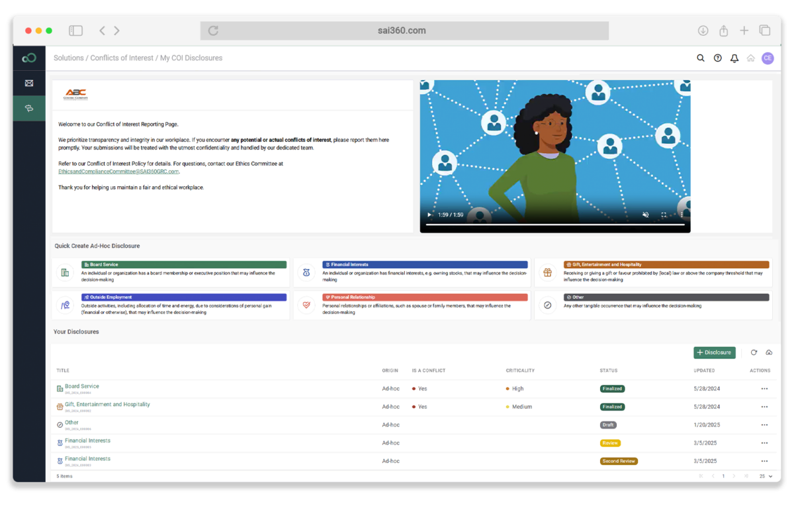Mute the video audio
The width and height of the screenshot is (794, 510).
646,215
